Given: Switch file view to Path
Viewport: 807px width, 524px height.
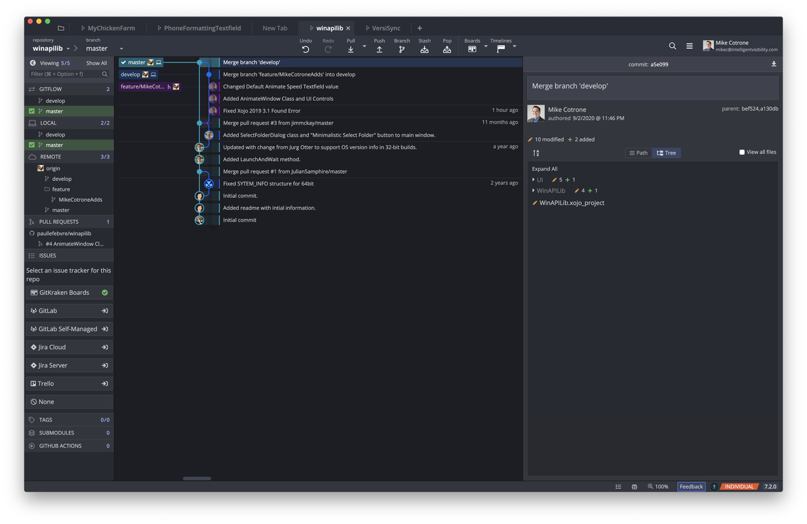Looking at the screenshot, I should [638, 153].
